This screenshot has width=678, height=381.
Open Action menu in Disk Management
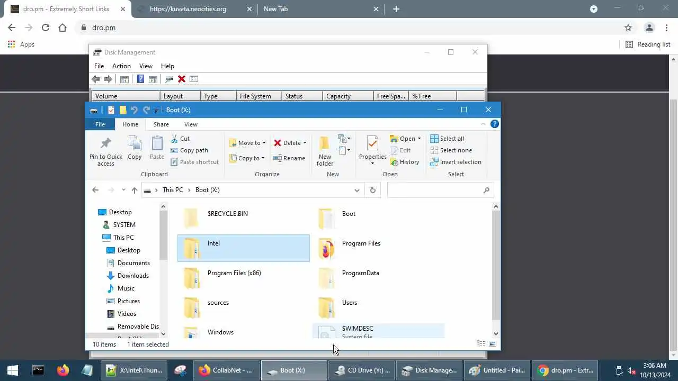pos(121,66)
